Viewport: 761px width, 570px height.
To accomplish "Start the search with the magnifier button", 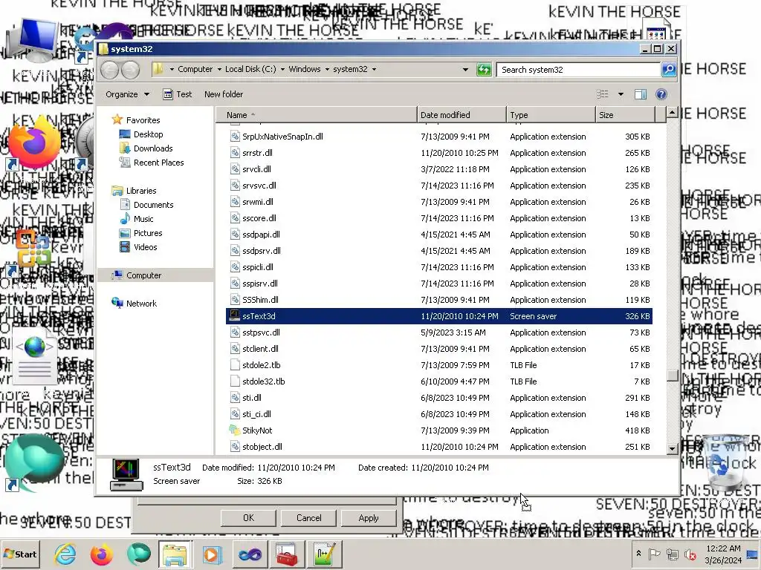I will 669,69.
